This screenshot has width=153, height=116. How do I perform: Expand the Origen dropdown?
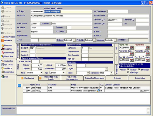(x=107, y=69)
